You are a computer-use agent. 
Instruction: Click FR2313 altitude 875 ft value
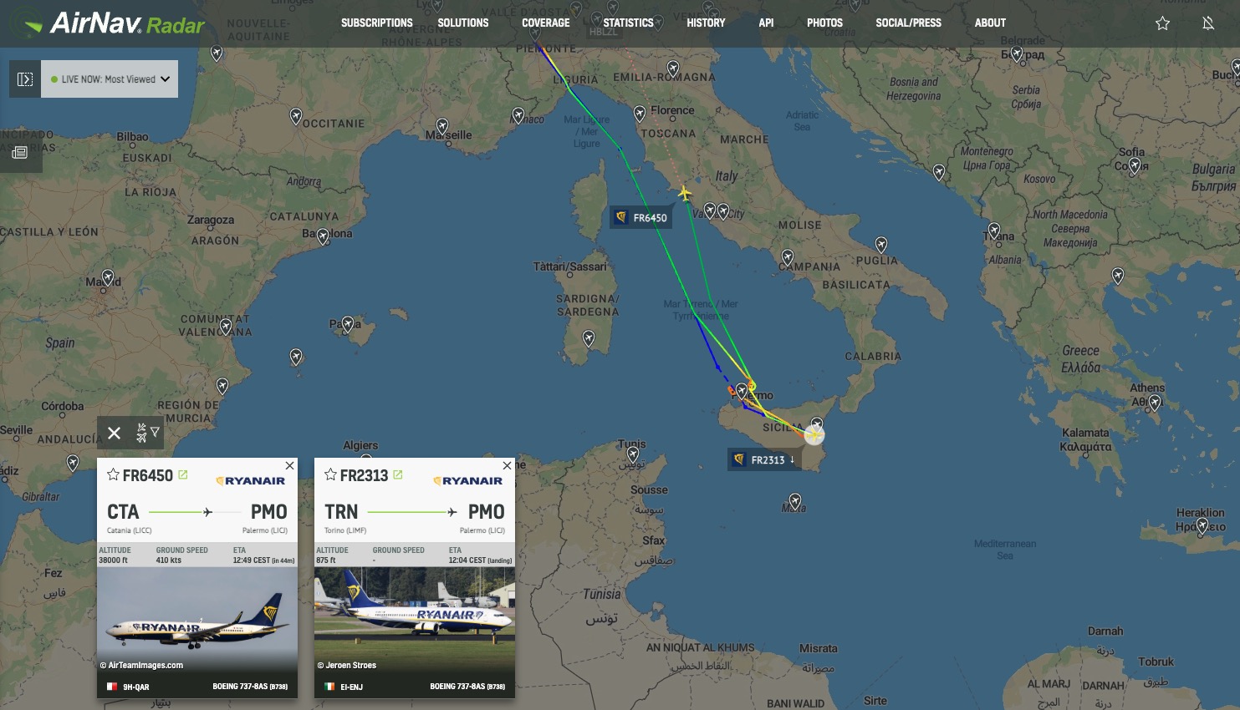[326, 560]
